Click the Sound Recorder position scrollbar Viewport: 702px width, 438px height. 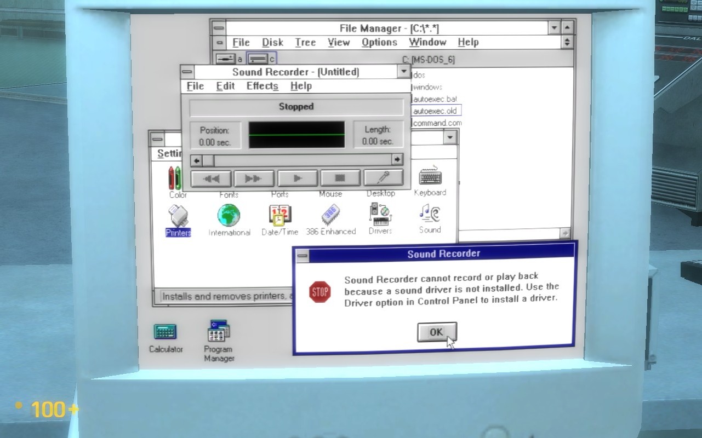pyautogui.click(x=297, y=160)
